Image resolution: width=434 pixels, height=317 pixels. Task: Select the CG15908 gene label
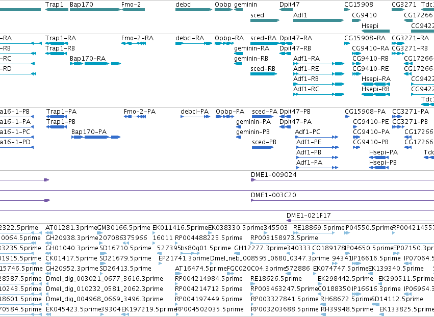coord(359,5)
